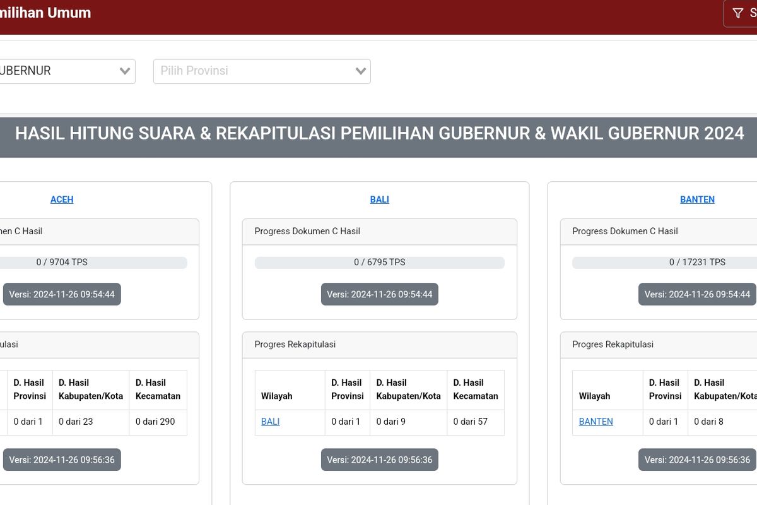Click BALI in the rekapitulasi Wilayah table

point(270,422)
